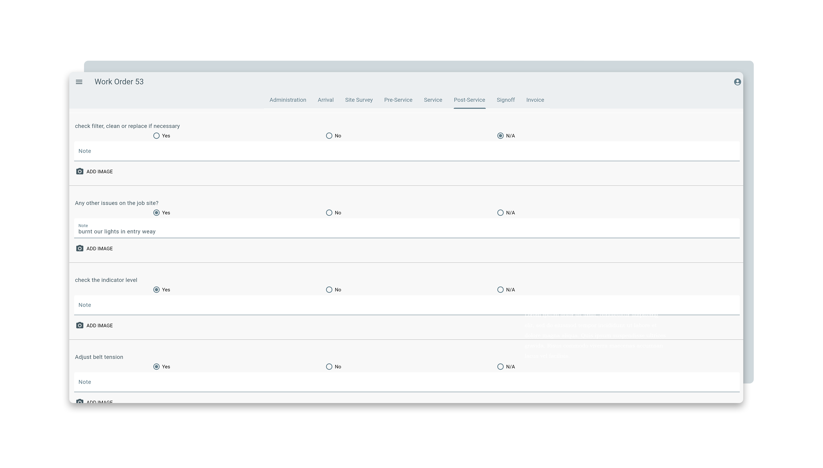The width and height of the screenshot is (823, 468).
Task: Click camera icon under indicator level item
Action: (80, 326)
